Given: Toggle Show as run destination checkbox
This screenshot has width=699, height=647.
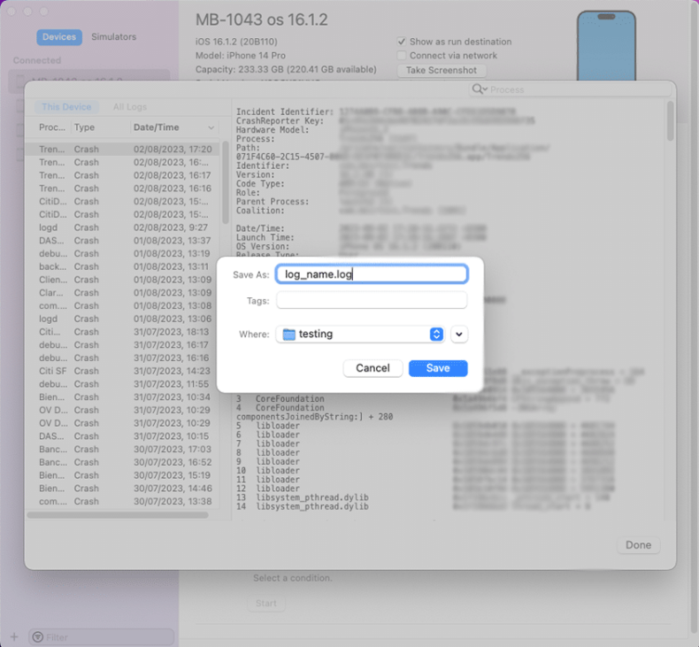Looking at the screenshot, I should pos(402,42).
